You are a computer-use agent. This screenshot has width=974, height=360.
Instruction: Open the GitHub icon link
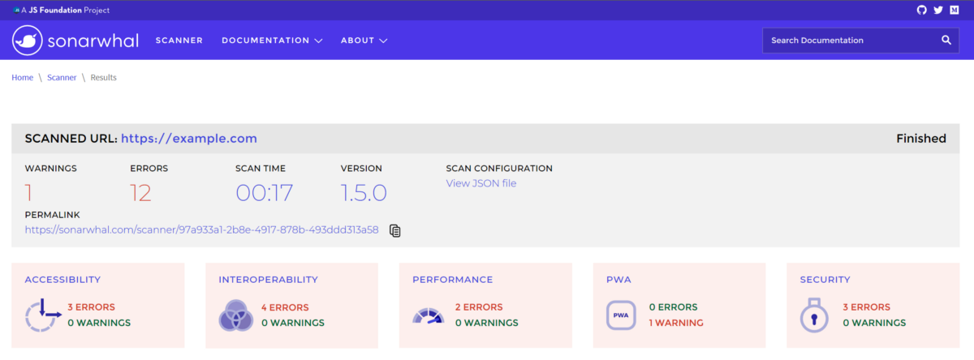921,10
